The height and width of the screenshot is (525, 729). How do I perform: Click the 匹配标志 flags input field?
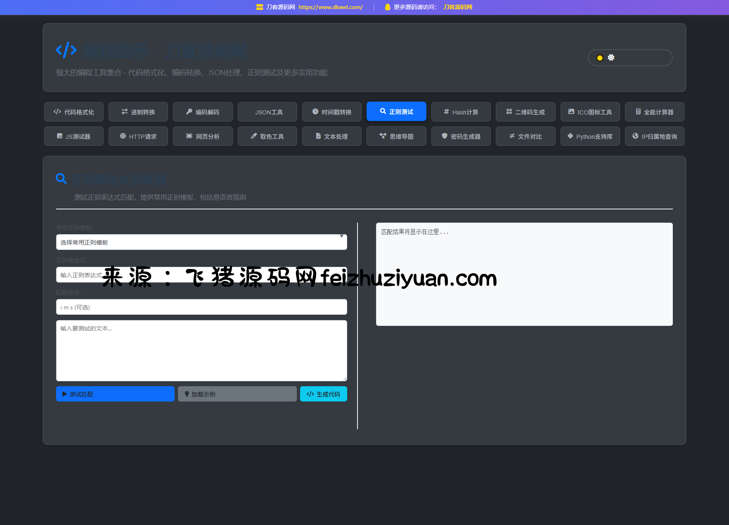[x=201, y=307]
